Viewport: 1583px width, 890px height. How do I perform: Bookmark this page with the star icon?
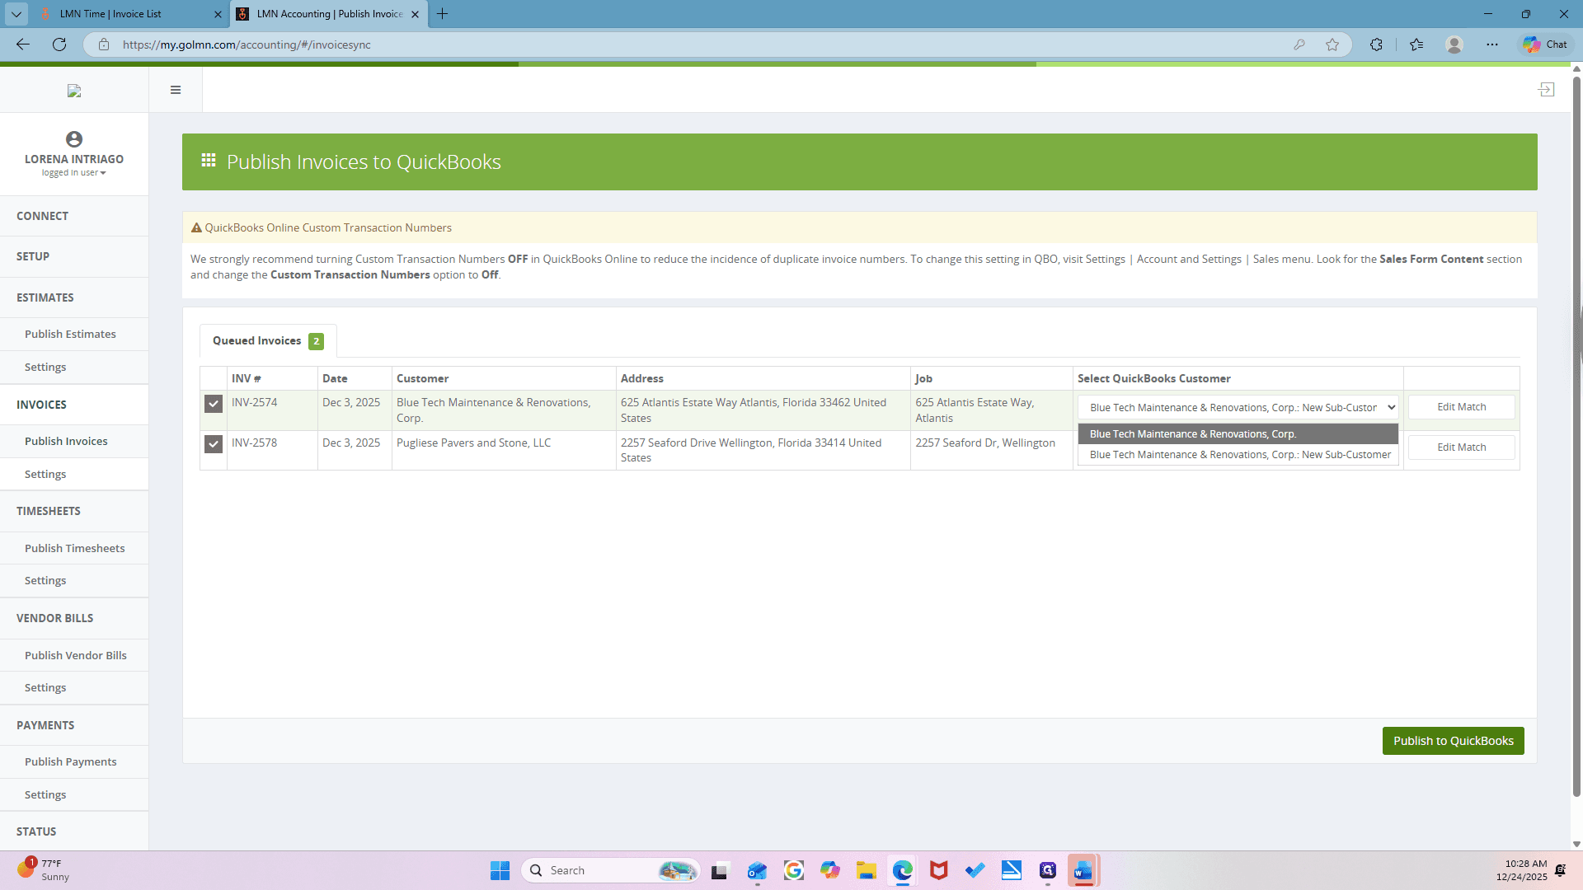(1332, 44)
